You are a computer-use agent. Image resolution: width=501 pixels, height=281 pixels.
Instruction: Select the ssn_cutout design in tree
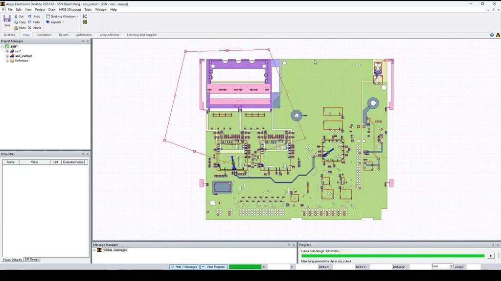tap(23, 56)
